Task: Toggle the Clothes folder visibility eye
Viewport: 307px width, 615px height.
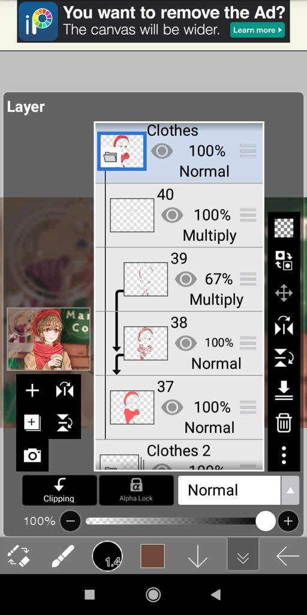Action: (162, 151)
